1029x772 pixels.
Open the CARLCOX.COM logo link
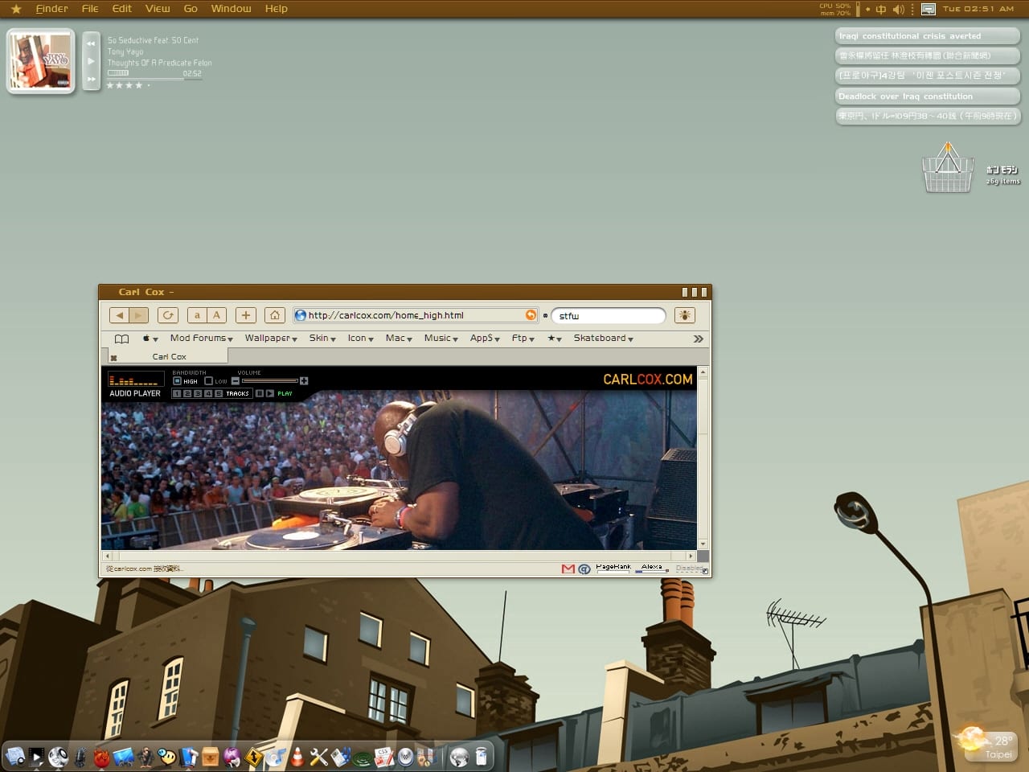(x=647, y=380)
